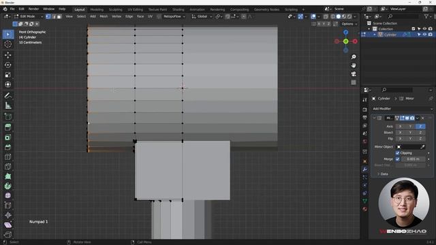This screenshot has height=245, width=436.
Task: Toggle the Collection exclude checkbox
Action: click(414, 29)
